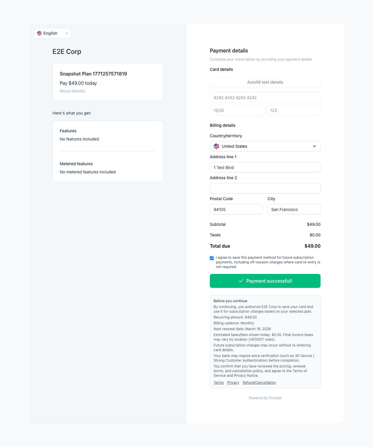Screen dimensions: 373x447
Task: Focus the card number field
Action: point(265,98)
